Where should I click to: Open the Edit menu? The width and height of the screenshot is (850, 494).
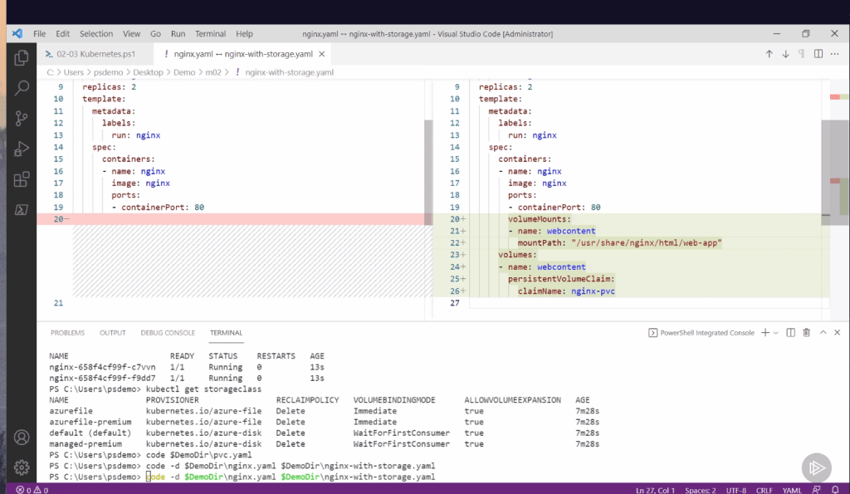pos(63,33)
